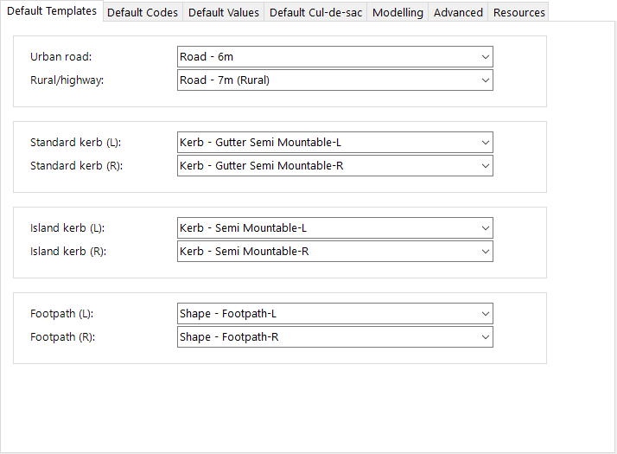
Task: Expand the Footpath (L) dropdown
Action: click(x=485, y=313)
